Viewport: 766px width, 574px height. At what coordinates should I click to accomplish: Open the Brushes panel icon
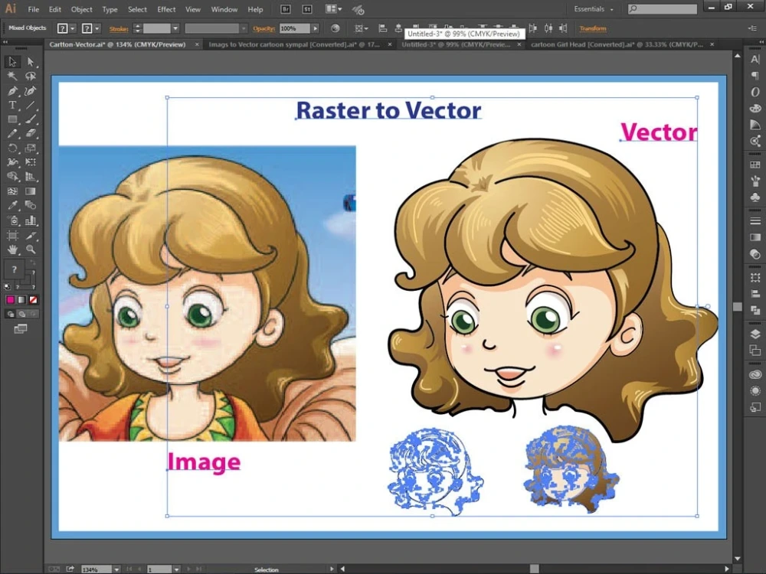pyautogui.click(x=755, y=181)
